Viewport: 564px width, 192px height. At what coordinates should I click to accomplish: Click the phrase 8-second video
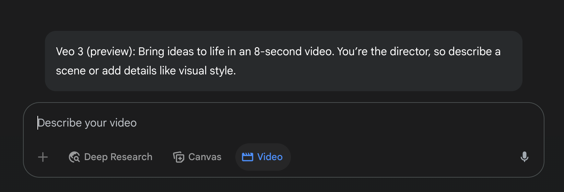pyautogui.click(x=294, y=51)
